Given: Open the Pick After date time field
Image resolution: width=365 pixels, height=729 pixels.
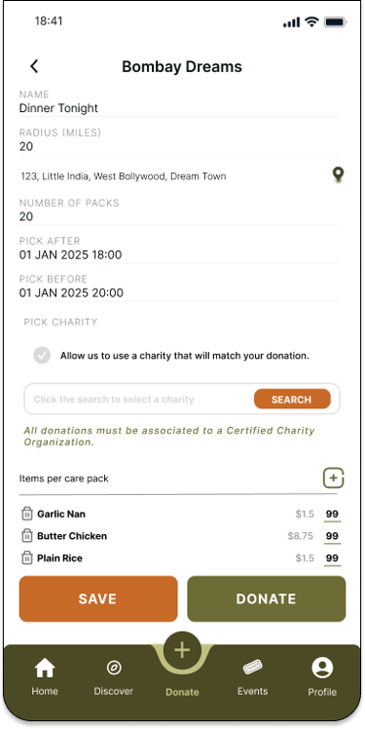Looking at the screenshot, I should (179, 249).
